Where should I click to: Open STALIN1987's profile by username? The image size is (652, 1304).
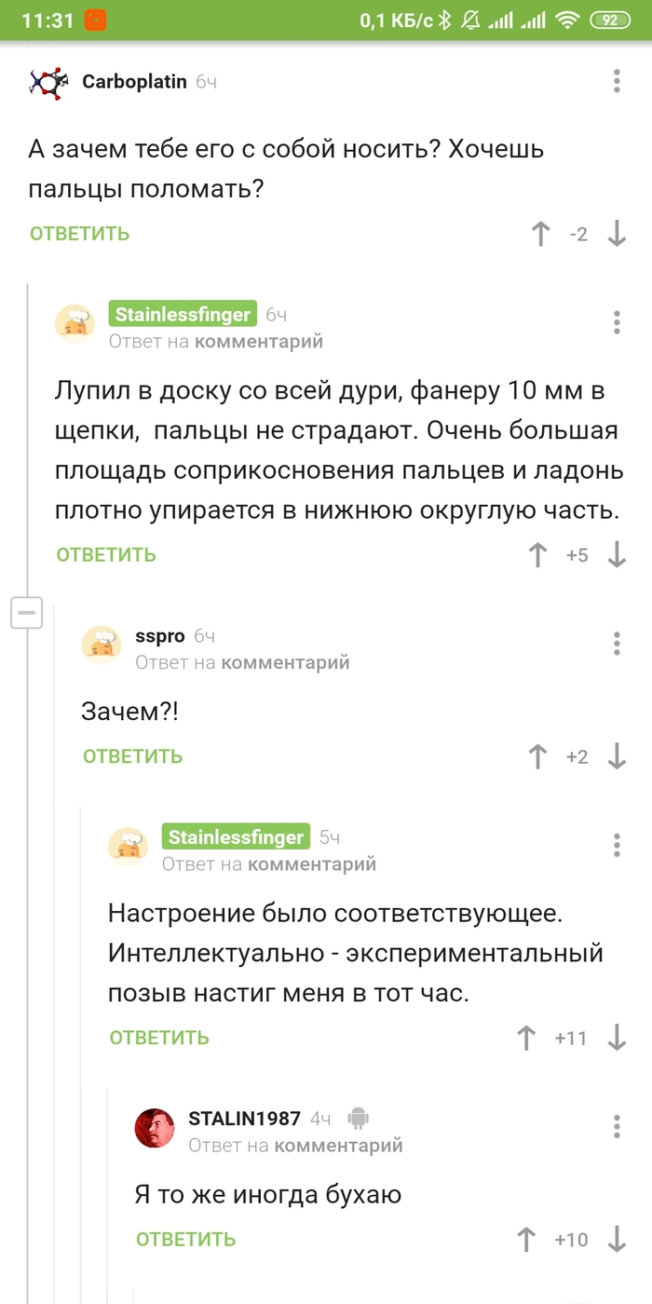[x=244, y=1119]
